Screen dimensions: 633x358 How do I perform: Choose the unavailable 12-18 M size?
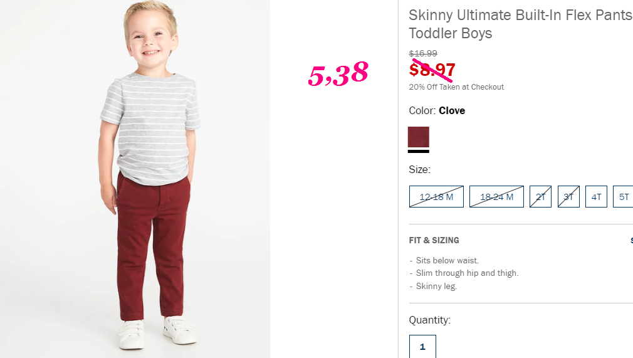[x=436, y=197]
